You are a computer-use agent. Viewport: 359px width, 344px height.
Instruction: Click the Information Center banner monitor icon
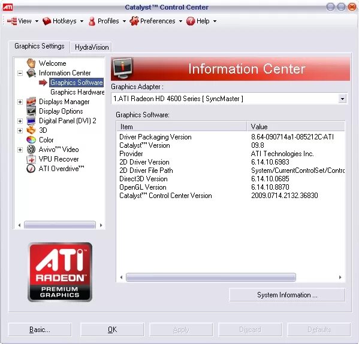(x=122, y=68)
